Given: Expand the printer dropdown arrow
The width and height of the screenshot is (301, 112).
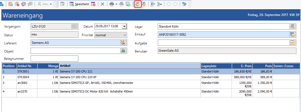Looking at the screenshot, I should click(116, 4).
